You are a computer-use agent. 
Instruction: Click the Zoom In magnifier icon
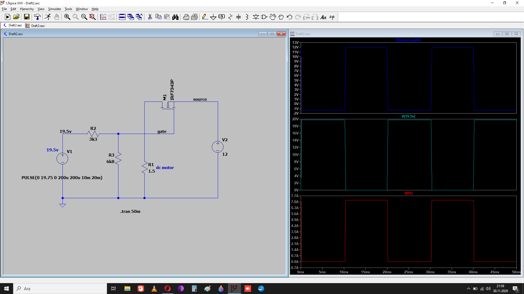(x=67, y=17)
